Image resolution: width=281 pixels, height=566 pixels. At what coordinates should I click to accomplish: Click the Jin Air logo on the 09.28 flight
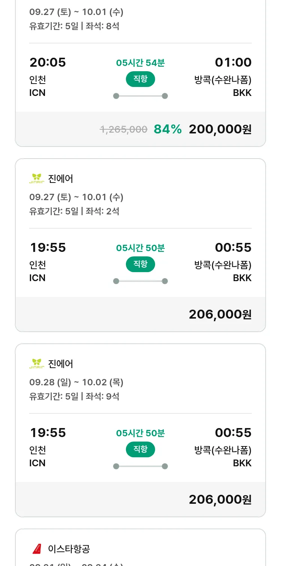point(36,364)
